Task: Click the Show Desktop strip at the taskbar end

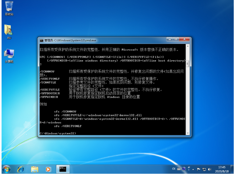Action: coord(233,169)
